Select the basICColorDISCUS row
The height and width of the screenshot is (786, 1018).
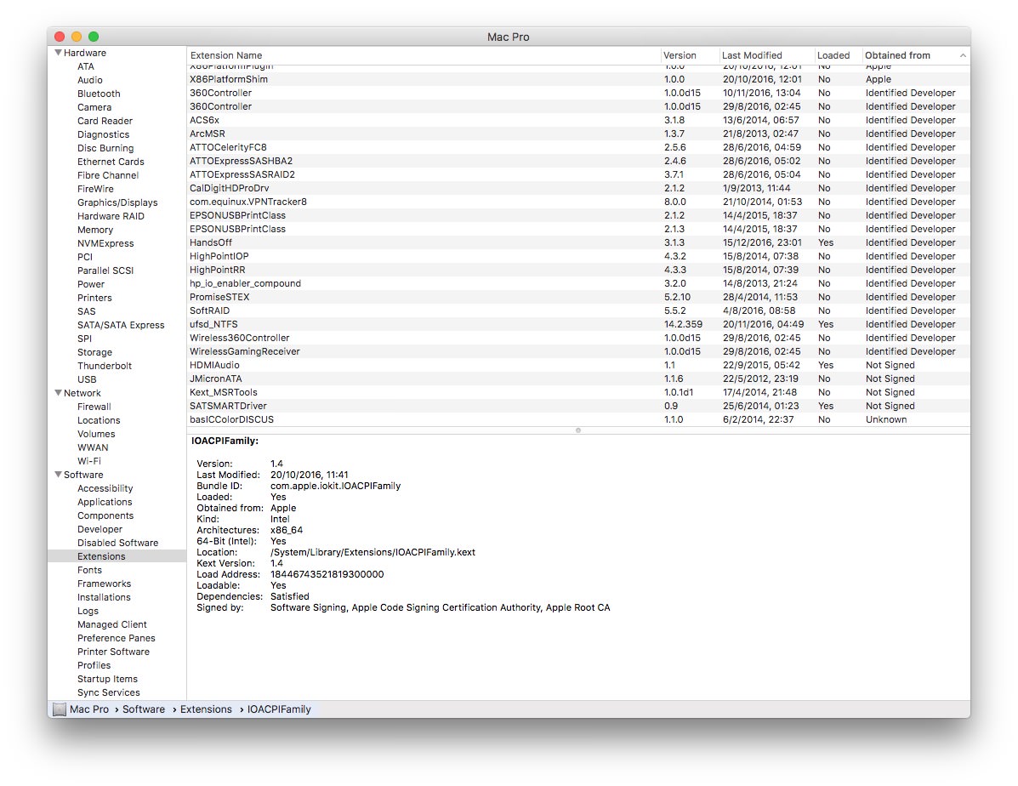click(578, 420)
